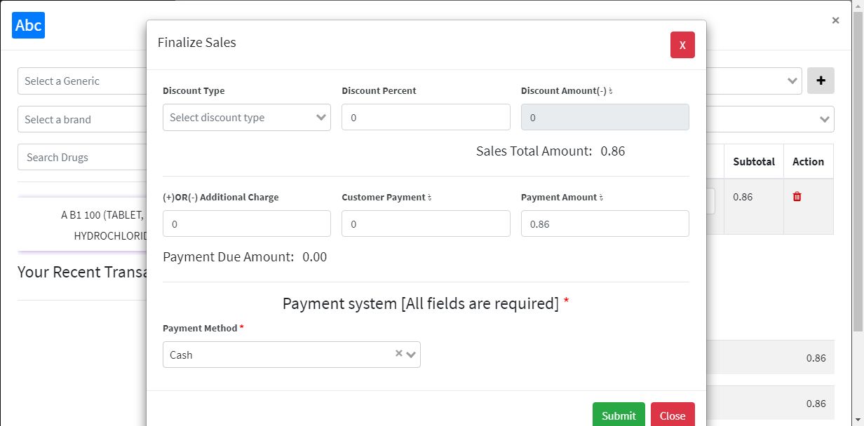The height and width of the screenshot is (426, 864).
Task: Click the Abc logo icon
Action: tap(29, 25)
